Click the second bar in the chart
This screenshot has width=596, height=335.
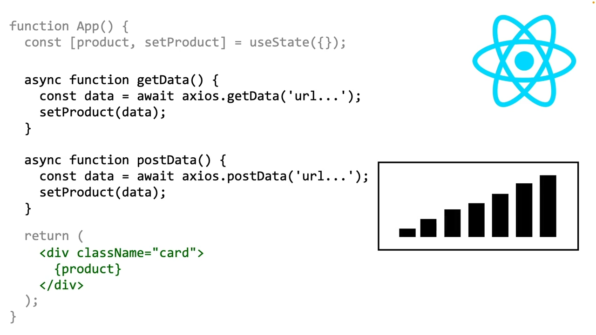tap(428, 228)
